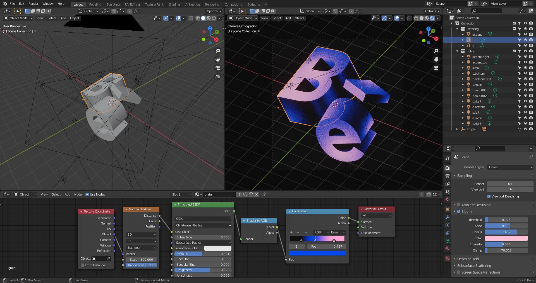Uncheck Use Nodes in the shader editor
This screenshot has width=536, height=283.
pos(87,194)
